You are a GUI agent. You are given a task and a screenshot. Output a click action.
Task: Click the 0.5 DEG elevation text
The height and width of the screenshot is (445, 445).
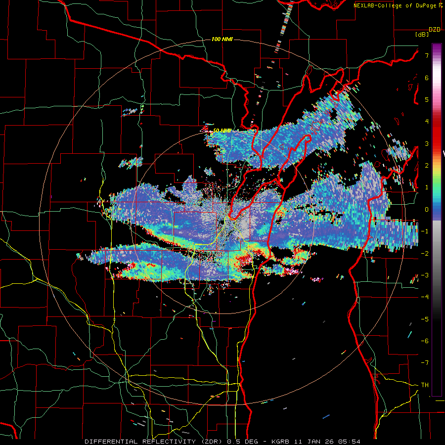pyautogui.click(x=243, y=442)
